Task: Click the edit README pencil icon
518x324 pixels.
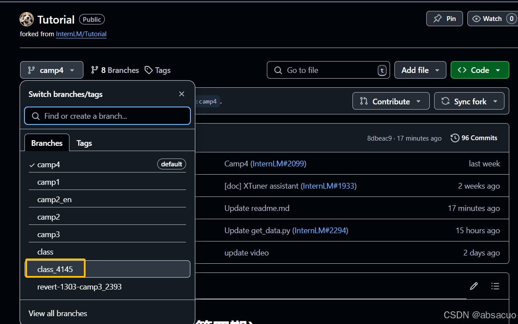Action: point(474,286)
